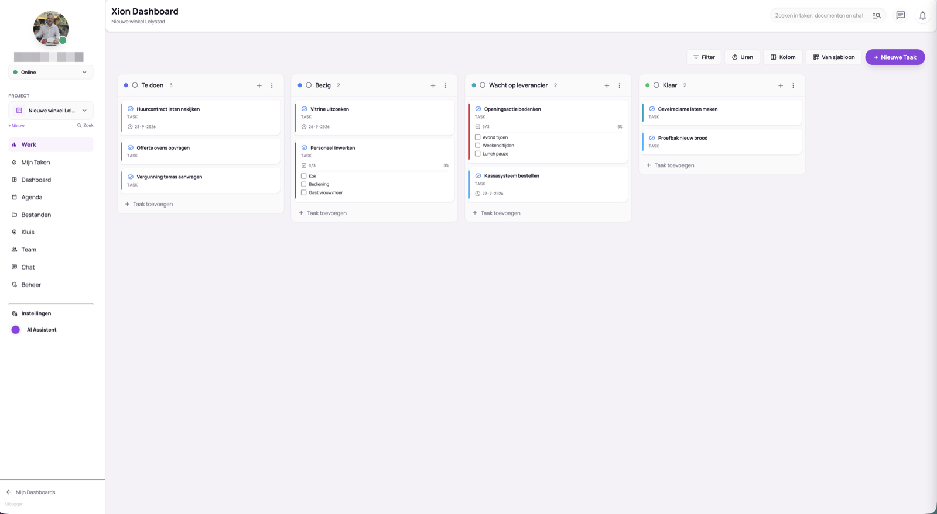Click plus icon in Wacht op leverancier column

click(607, 85)
